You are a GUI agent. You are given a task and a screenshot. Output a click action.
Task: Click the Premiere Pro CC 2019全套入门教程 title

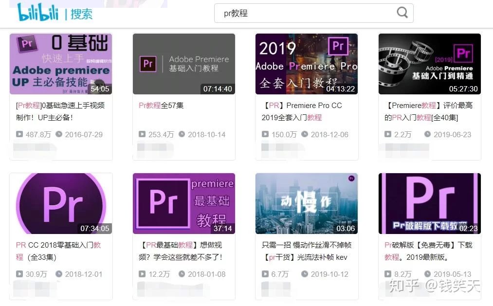302,111
